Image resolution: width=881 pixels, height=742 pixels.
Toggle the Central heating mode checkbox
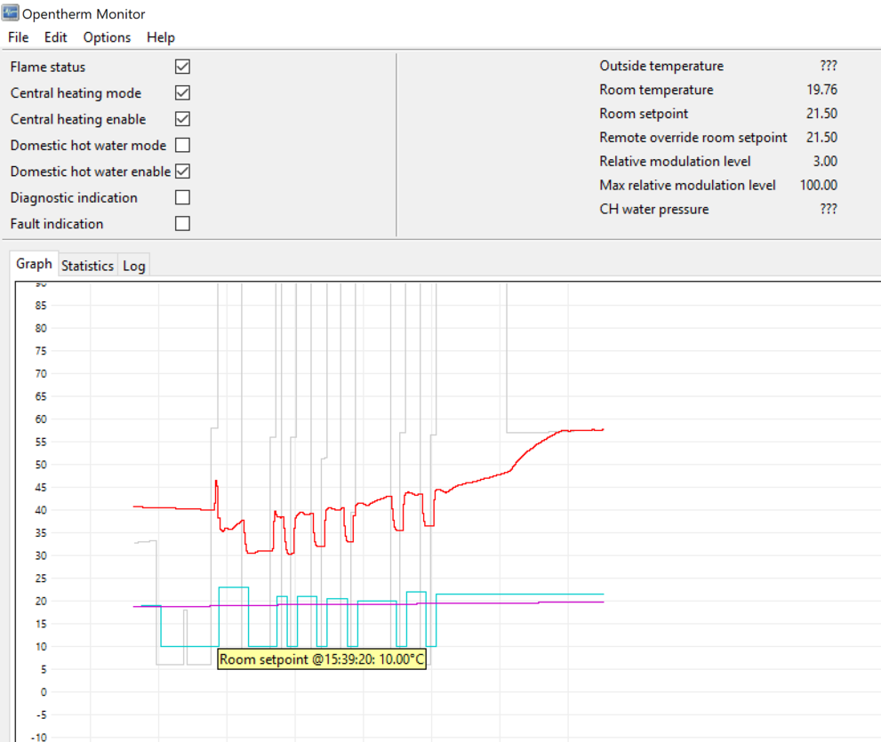tap(182, 92)
